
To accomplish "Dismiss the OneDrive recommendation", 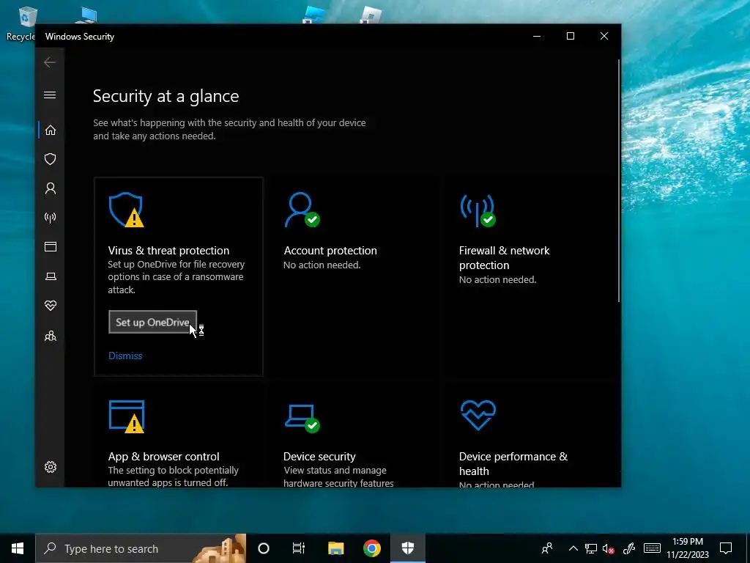I will pos(125,356).
